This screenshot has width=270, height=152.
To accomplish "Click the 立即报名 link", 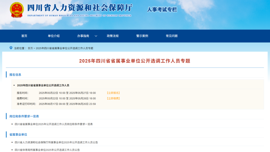I will (113, 93).
